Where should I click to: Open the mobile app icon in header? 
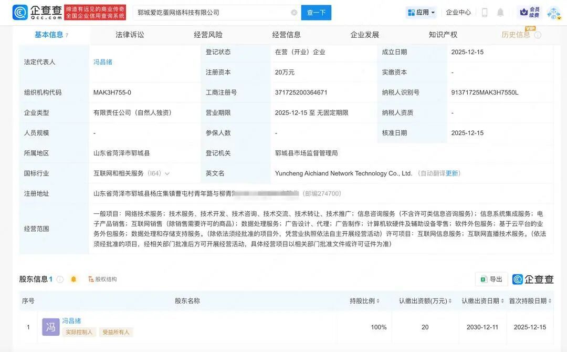coord(485,12)
